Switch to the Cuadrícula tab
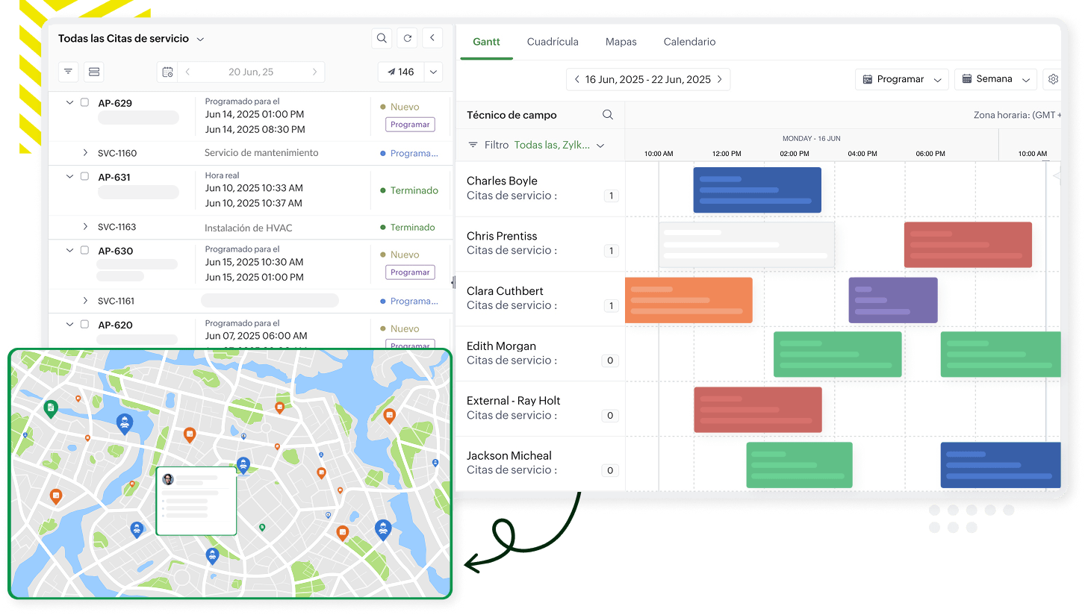1085x615 pixels. coord(553,42)
